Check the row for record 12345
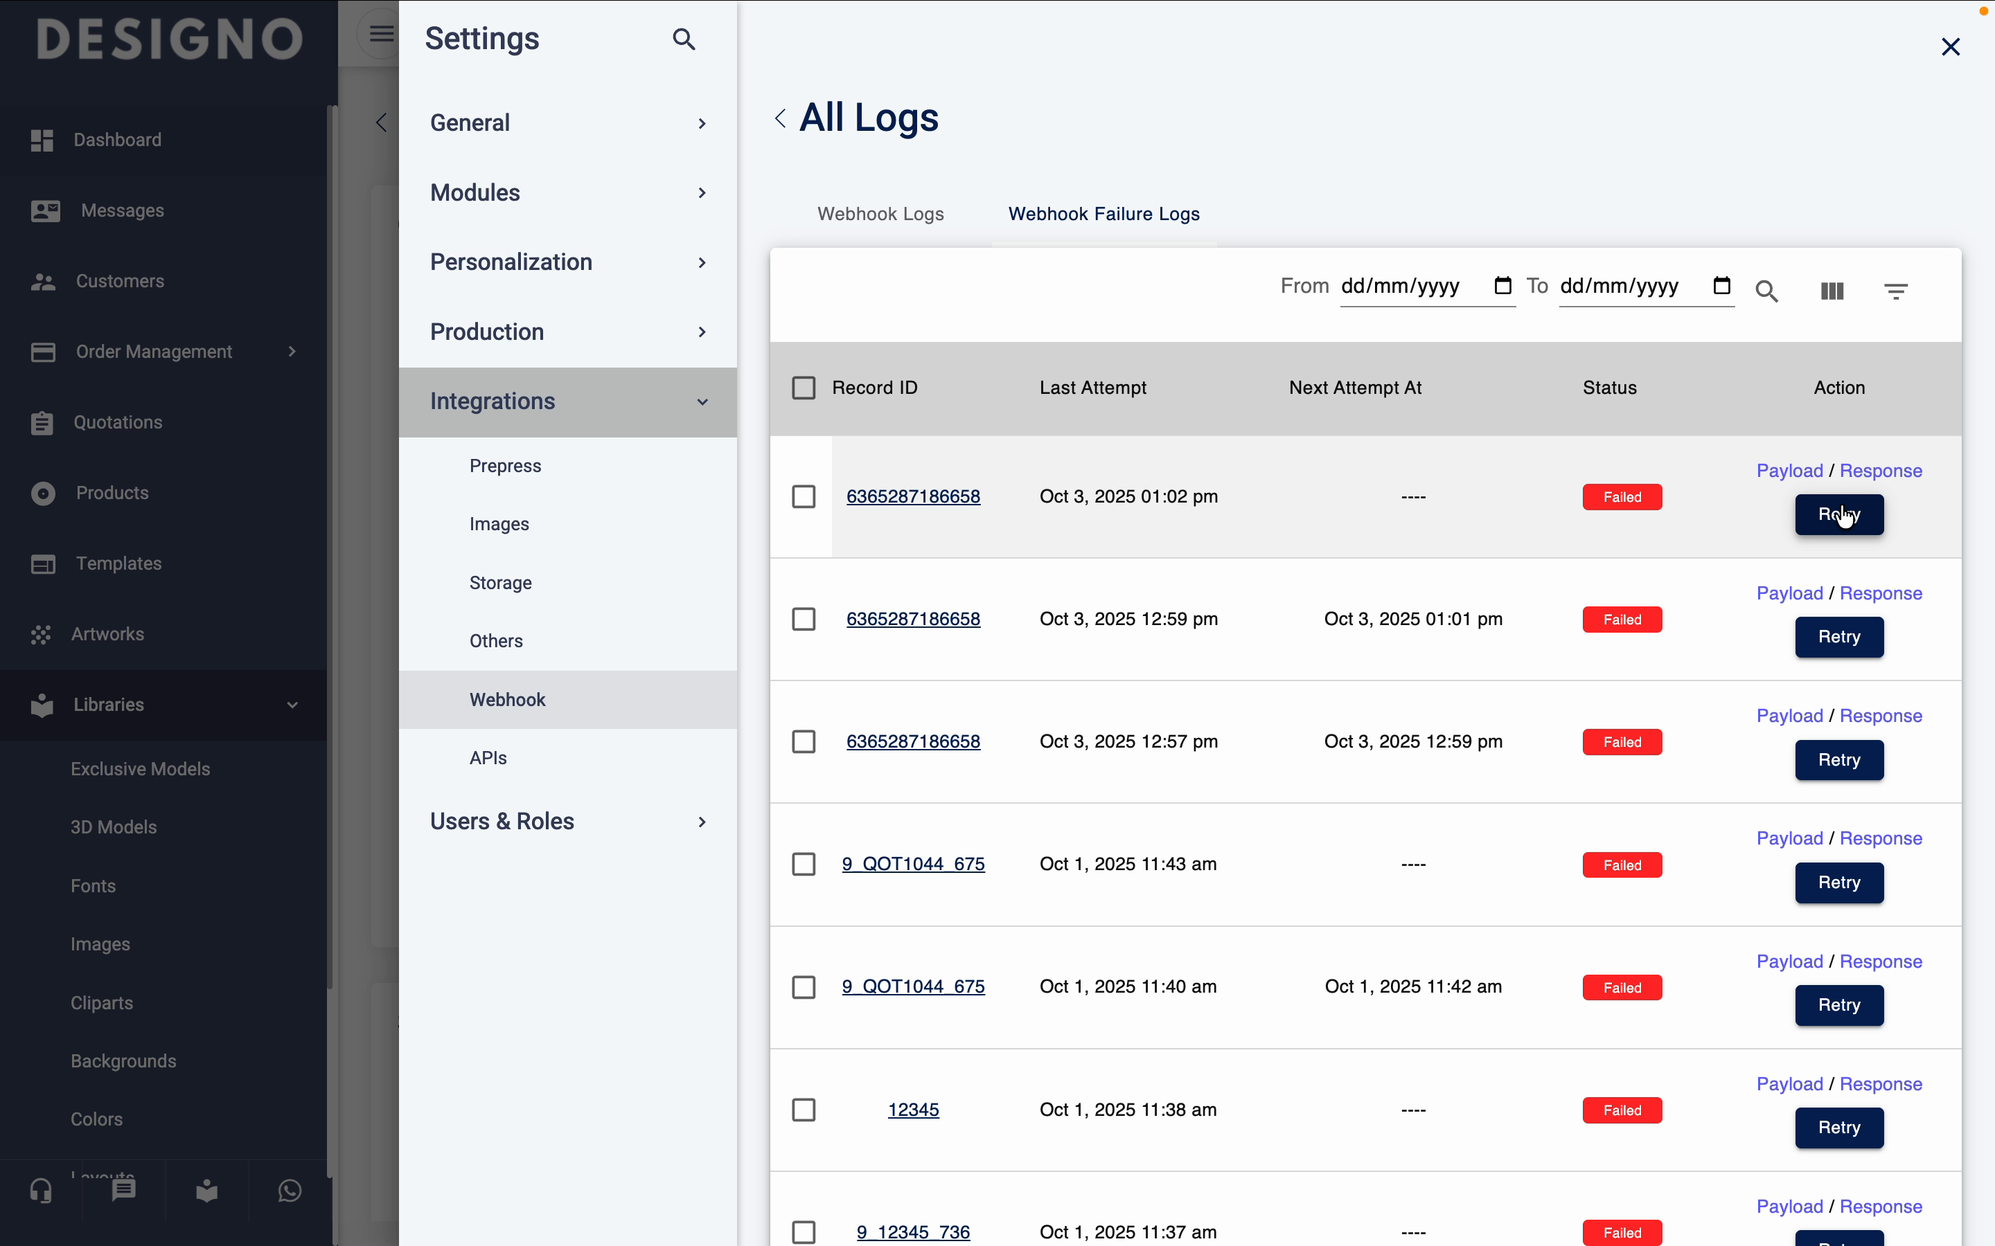The width and height of the screenshot is (1995, 1246). (803, 1110)
